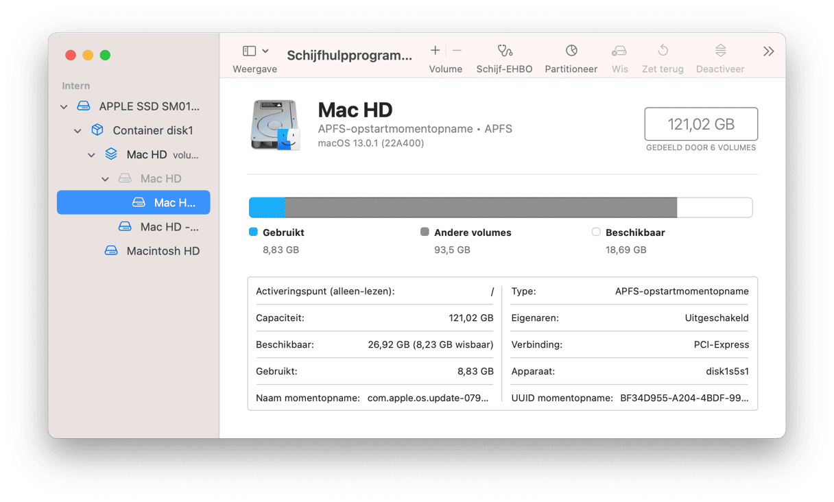Select the Wis erase disk icon

pyautogui.click(x=619, y=51)
